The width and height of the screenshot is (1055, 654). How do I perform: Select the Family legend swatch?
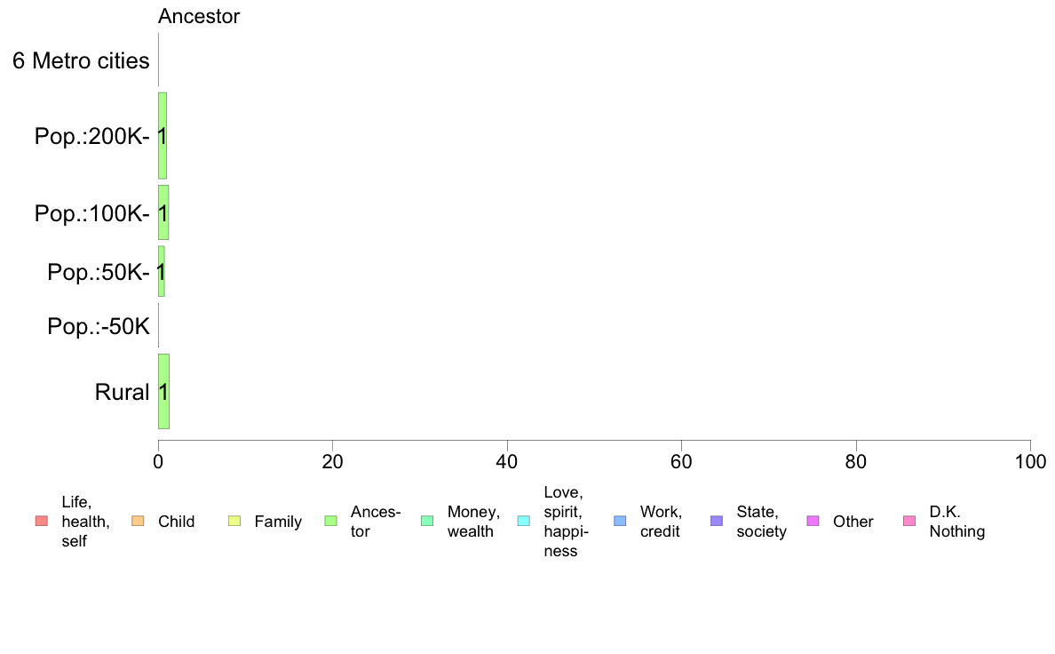234,521
